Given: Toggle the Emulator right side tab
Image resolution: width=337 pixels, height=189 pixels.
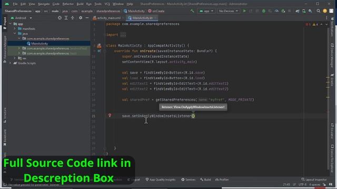Looking at the screenshot, I should pyautogui.click(x=332, y=131).
